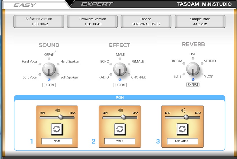
Task: Select RADIO dot on EFFECT knob
Action: [111, 74]
